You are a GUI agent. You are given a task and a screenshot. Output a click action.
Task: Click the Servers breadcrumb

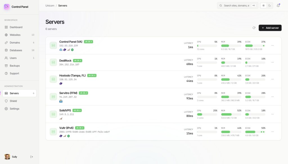pyautogui.click(x=63, y=6)
